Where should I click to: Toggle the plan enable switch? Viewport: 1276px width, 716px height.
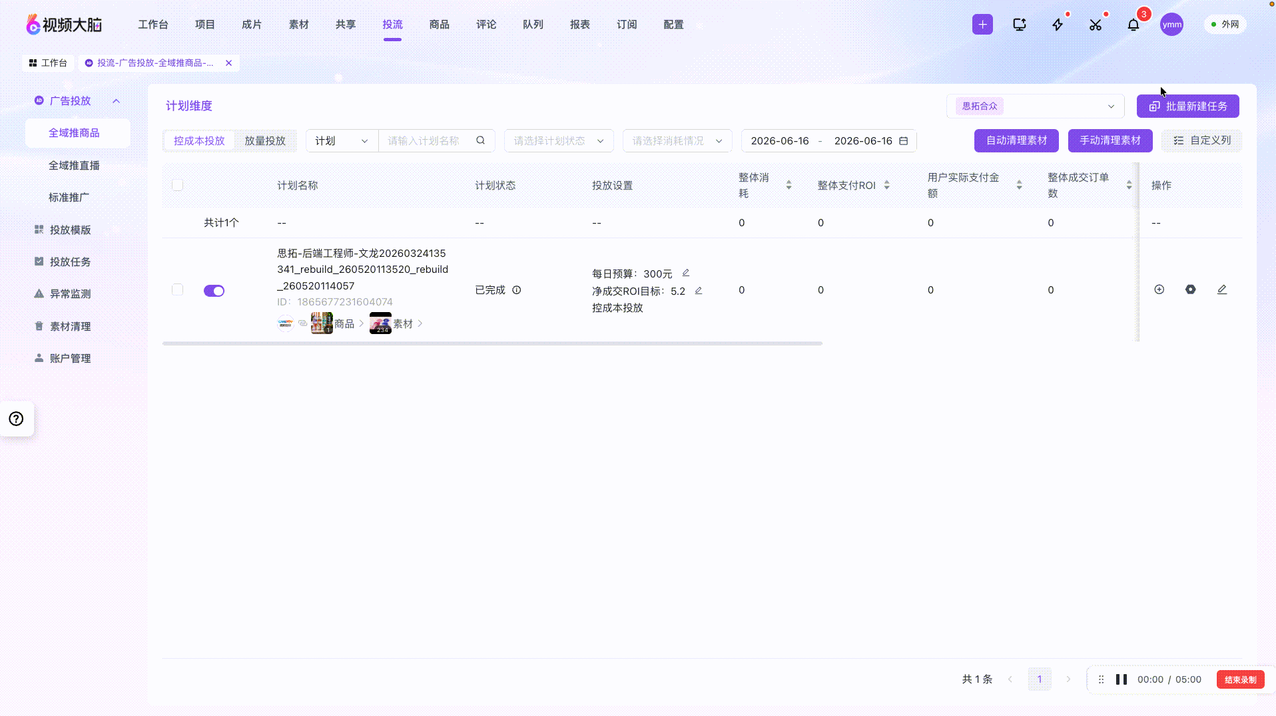pos(214,291)
